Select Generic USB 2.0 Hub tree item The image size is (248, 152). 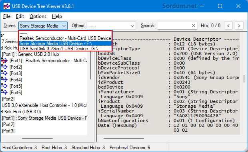click(30, 54)
